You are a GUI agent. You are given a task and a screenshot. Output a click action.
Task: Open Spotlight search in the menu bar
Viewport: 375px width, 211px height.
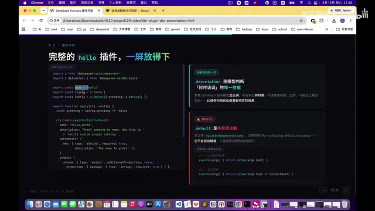(x=309, y=2)
